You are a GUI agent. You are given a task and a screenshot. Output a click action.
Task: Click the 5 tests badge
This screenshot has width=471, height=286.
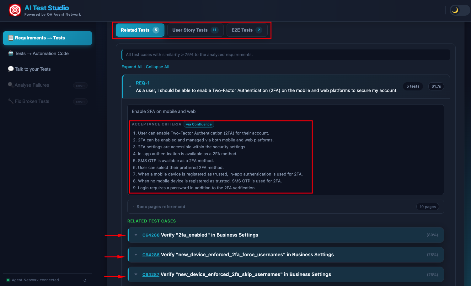pos(413,86)
